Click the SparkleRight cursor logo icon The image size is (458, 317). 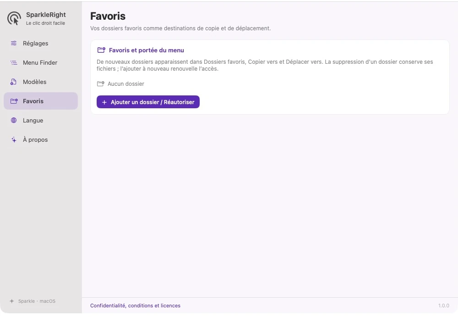click(14, 18)
